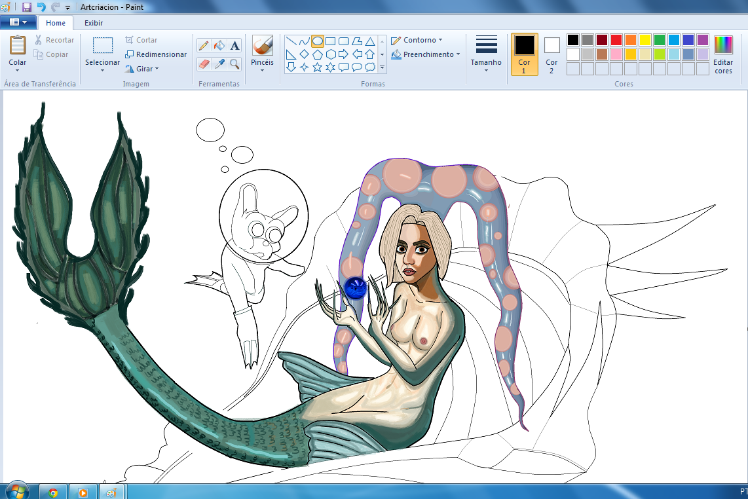Image resolution: width=748 pixels, height=499 pixels.
Task: Switch to the Home tab
Action: point(55,23)
